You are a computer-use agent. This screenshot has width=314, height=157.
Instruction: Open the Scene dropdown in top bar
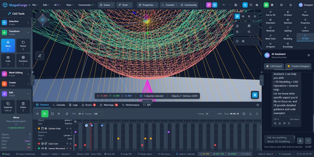[106, 5]
